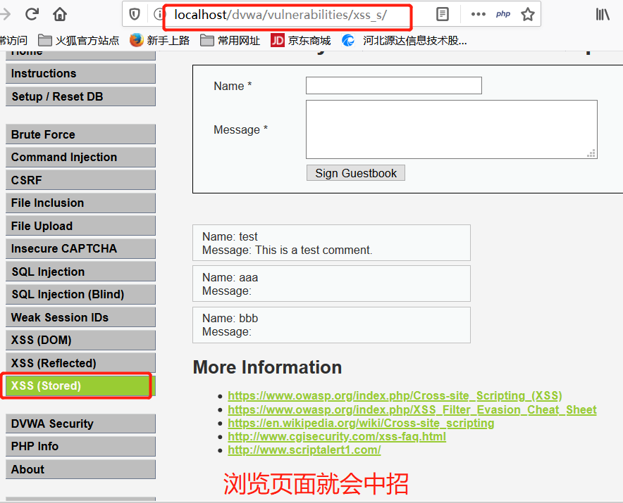Open Setup / Reset DB page
Image resolution: width=623 pixels, height=503 pixels.
80,97
